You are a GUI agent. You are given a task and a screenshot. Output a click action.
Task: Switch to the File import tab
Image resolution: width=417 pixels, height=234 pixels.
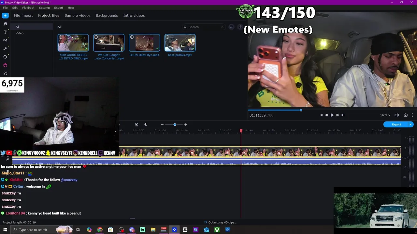tap(23, 15)
